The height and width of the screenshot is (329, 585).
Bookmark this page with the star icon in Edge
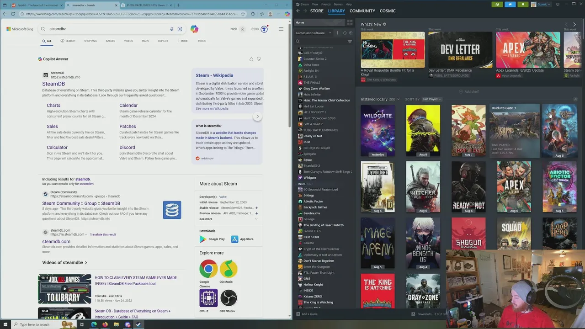[243, 14]
